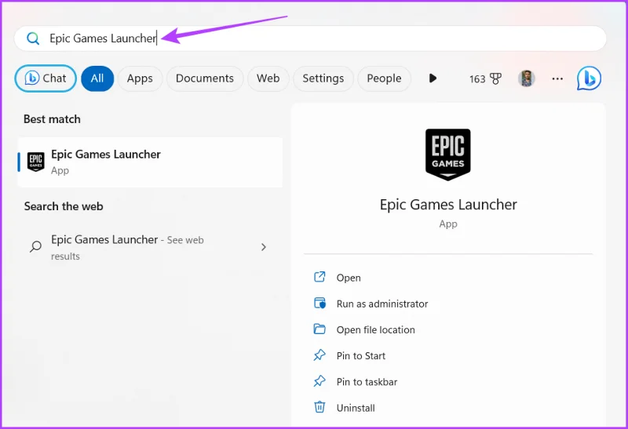The width and height of the screenshot is (628, 429).
Task: Click the Search the web heading
Action: coord(64,206)
